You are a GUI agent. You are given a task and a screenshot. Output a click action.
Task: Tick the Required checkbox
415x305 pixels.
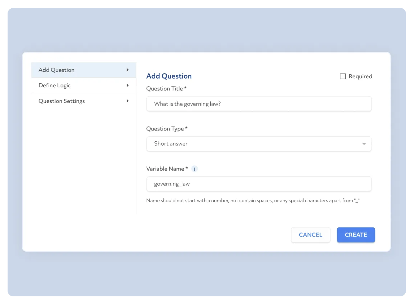343,76
